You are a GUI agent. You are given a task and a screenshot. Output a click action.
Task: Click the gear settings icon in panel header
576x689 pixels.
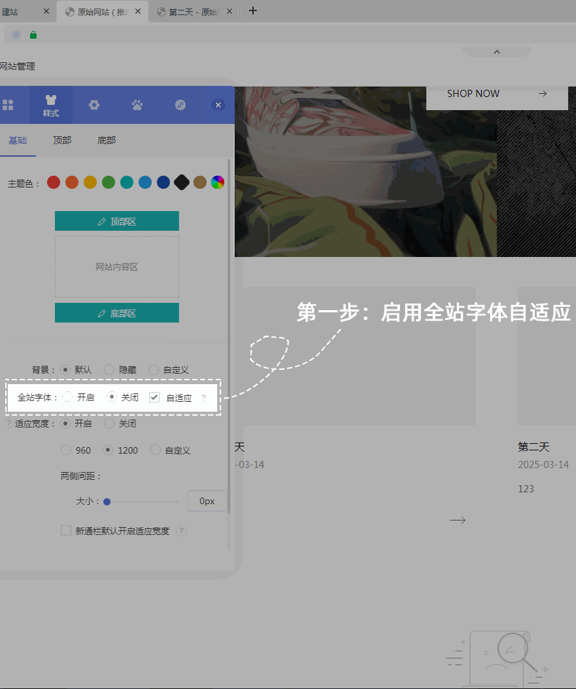pyautogui.click(x=94, y=105)
